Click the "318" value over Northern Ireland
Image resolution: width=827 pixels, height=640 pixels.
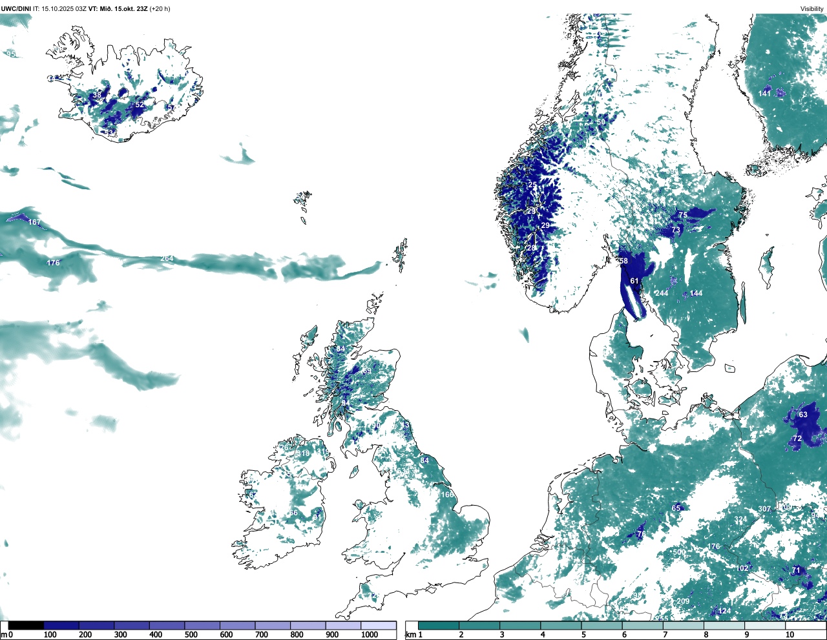[303, 453]
